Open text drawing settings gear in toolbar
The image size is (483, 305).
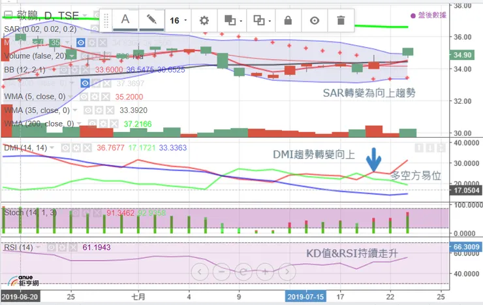point(204,21)
